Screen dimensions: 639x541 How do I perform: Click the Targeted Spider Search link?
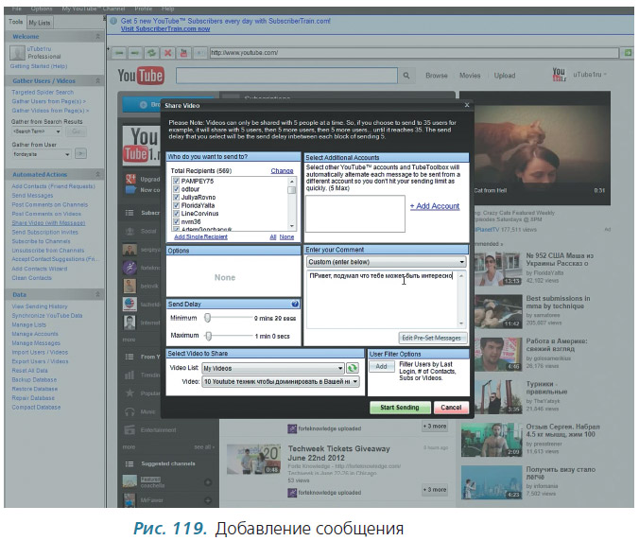point(43,93)
